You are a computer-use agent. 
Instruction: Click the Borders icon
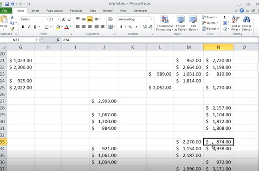(x=46, y=27)
